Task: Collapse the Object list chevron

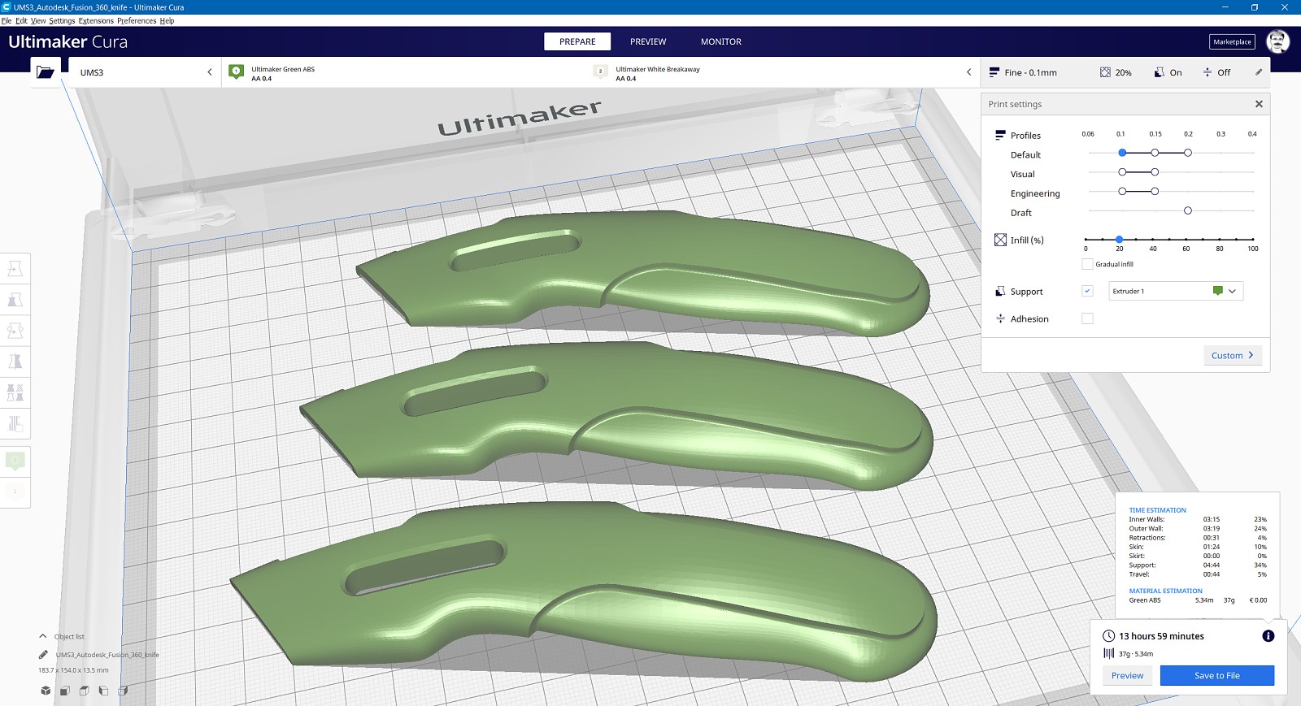Action: (x=43, y=636)
